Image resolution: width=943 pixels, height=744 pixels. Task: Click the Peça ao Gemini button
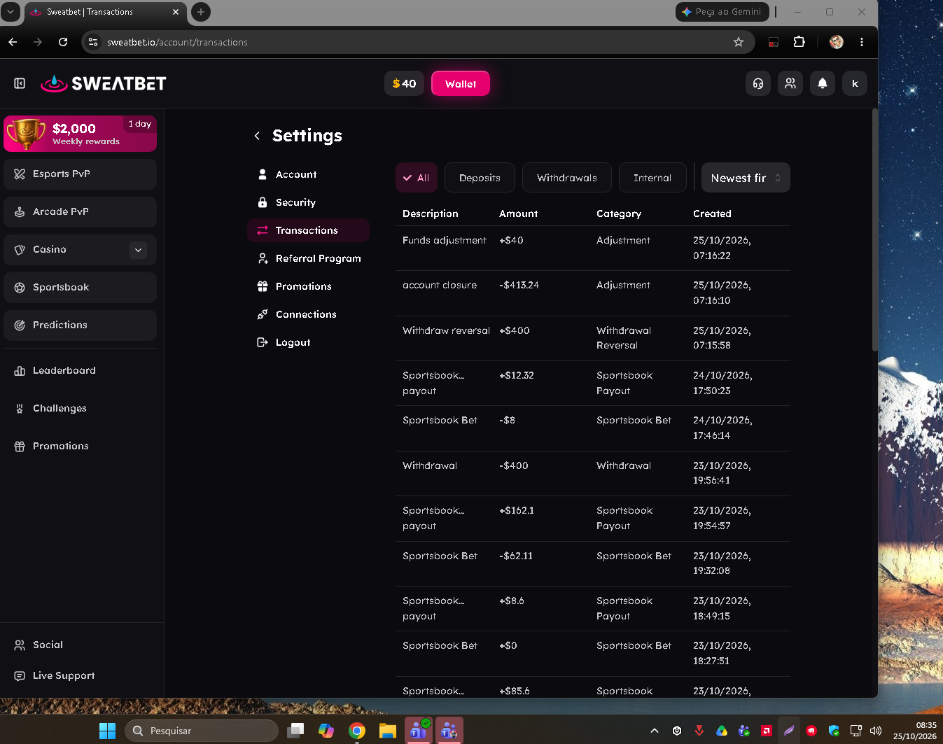point(722,12)
